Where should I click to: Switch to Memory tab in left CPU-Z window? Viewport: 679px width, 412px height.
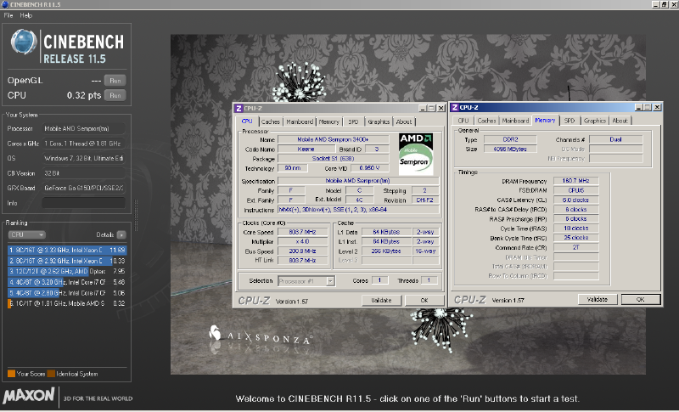pyautogui.click(x=328, y=121)
